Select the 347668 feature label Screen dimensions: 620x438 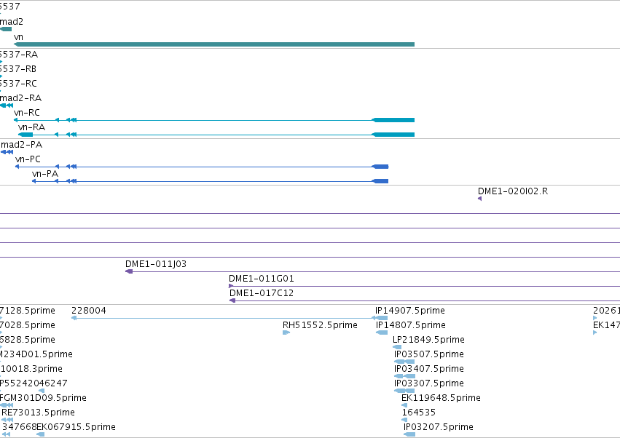19,427
